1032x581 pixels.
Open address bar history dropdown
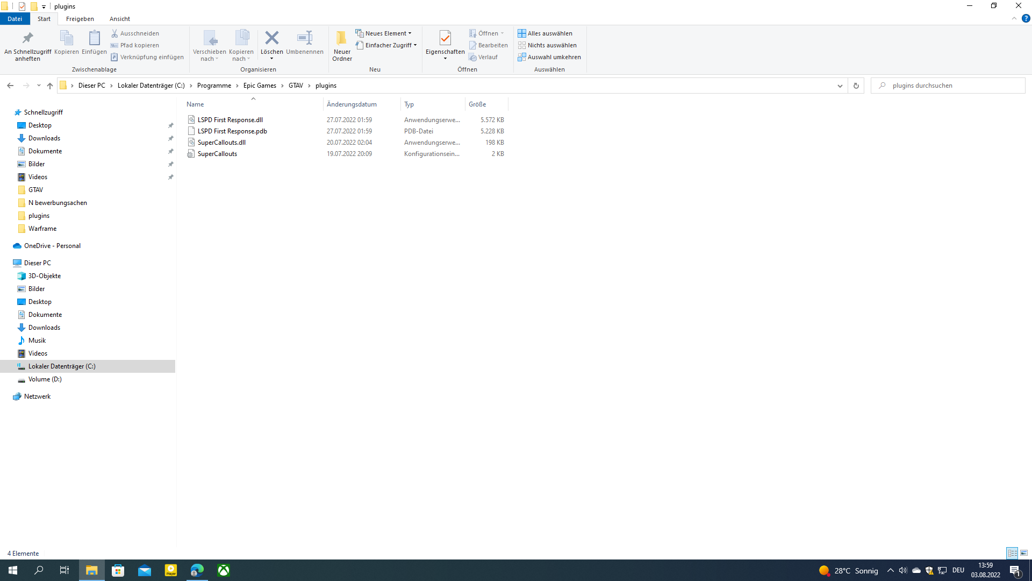pos(840,86)
